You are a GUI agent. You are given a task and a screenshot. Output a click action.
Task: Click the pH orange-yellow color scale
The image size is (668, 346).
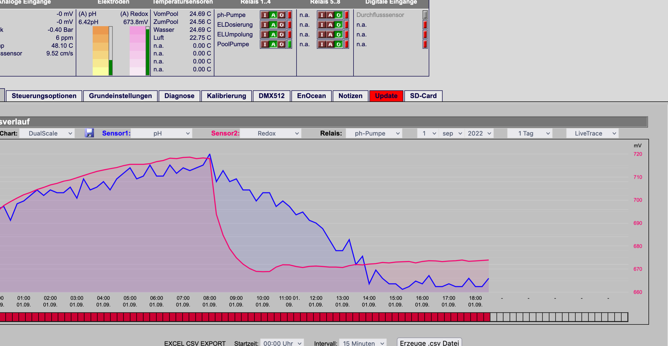[x=101, y=51]
